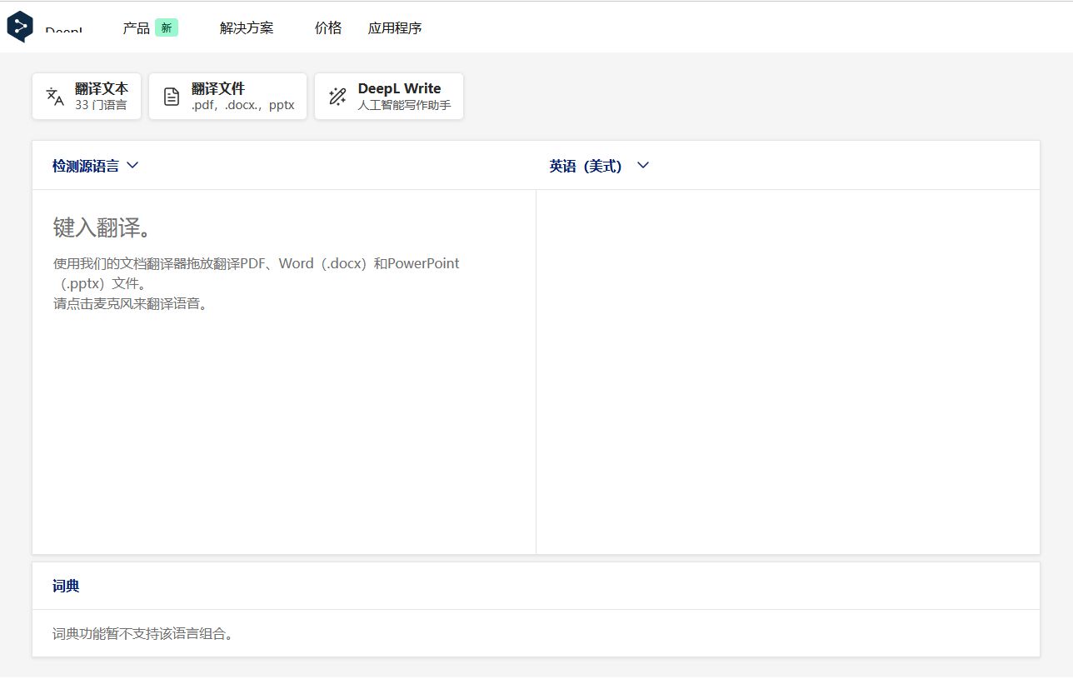Click the translate files document icon

pos(171,97)
